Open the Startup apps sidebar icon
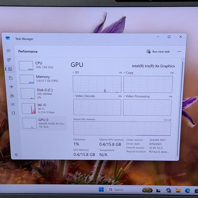Screen dimensions: 198x198 (x=11, y=87)
